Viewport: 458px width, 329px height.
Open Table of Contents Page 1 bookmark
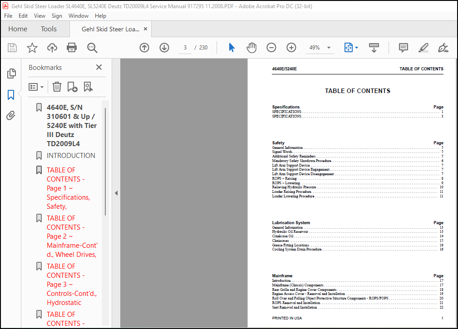[69, 188]
